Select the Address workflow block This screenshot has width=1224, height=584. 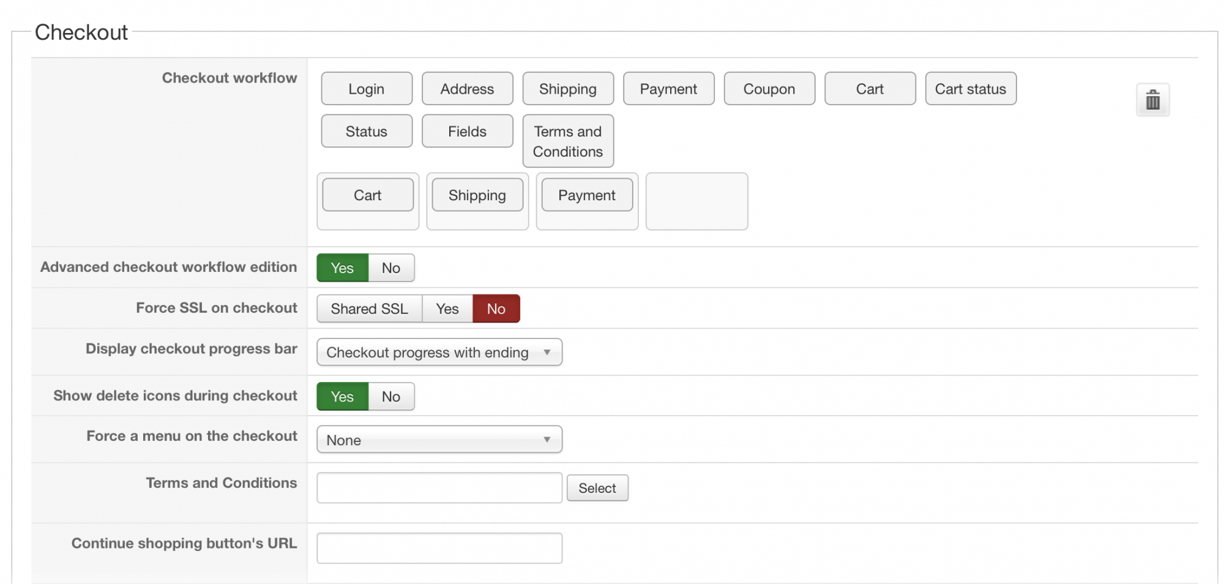[467, 89]
